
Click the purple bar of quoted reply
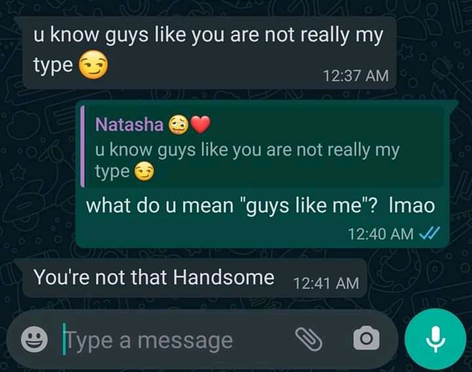82,146
